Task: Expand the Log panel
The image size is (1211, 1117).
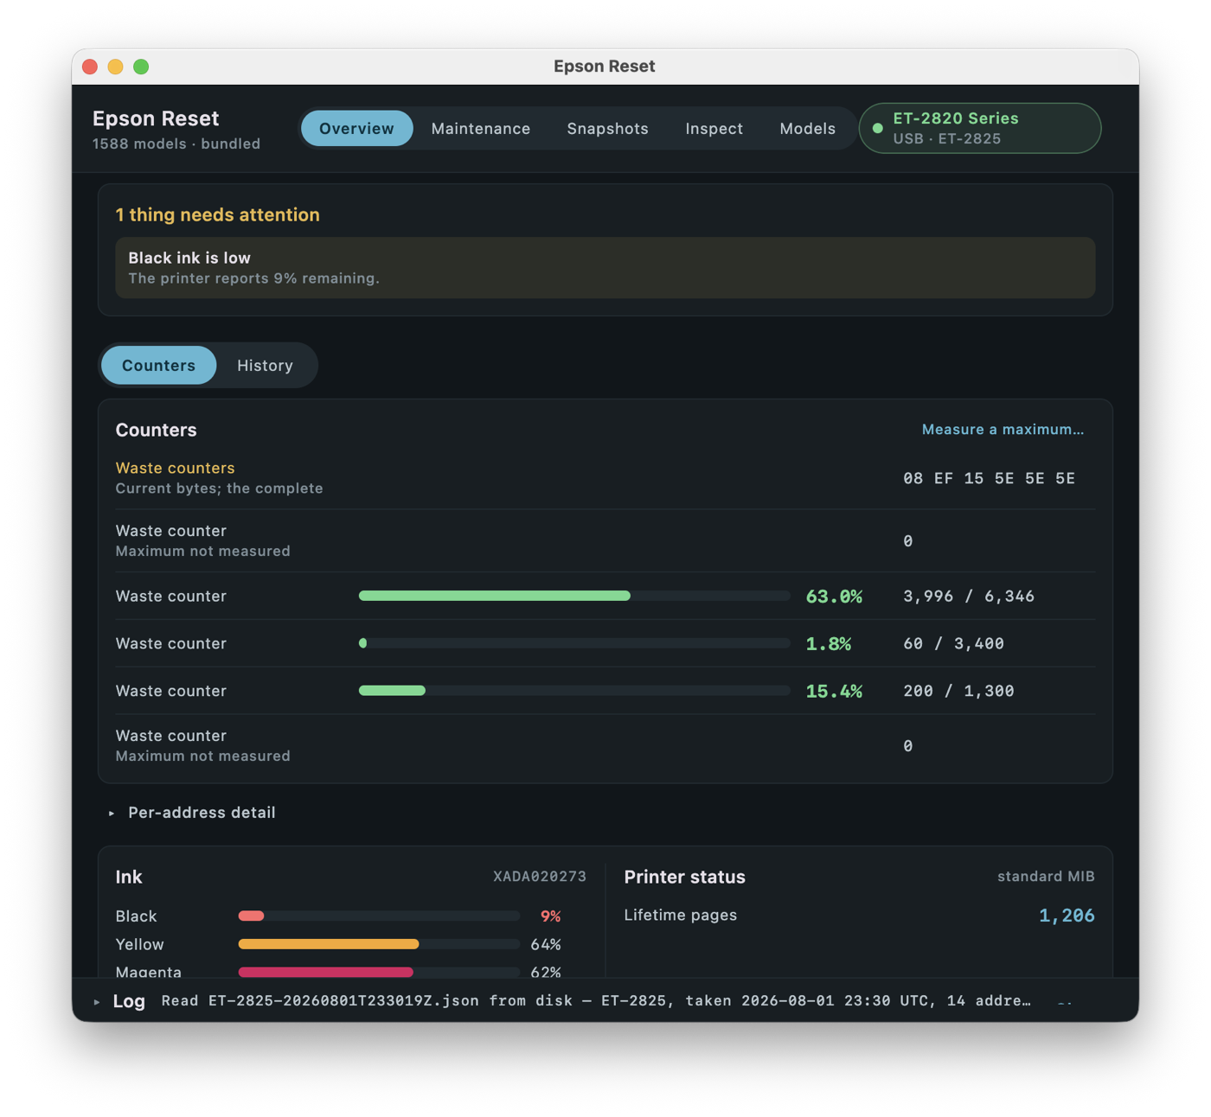Action: click(120, 1001)
